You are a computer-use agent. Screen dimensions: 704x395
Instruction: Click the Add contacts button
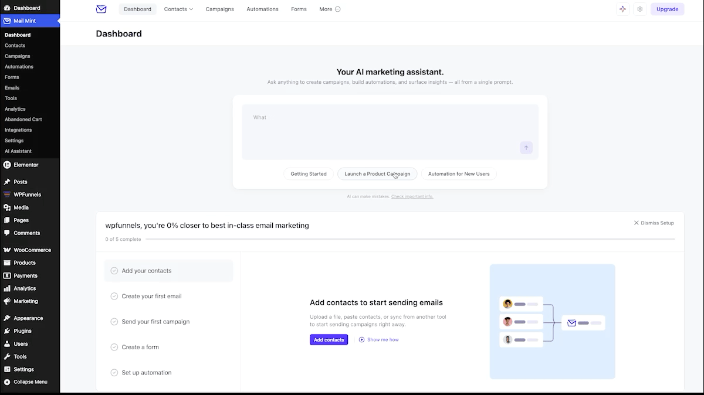pos(329,340)
